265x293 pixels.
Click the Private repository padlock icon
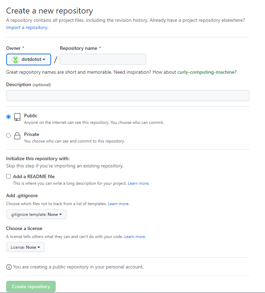(x=17, y=136)
